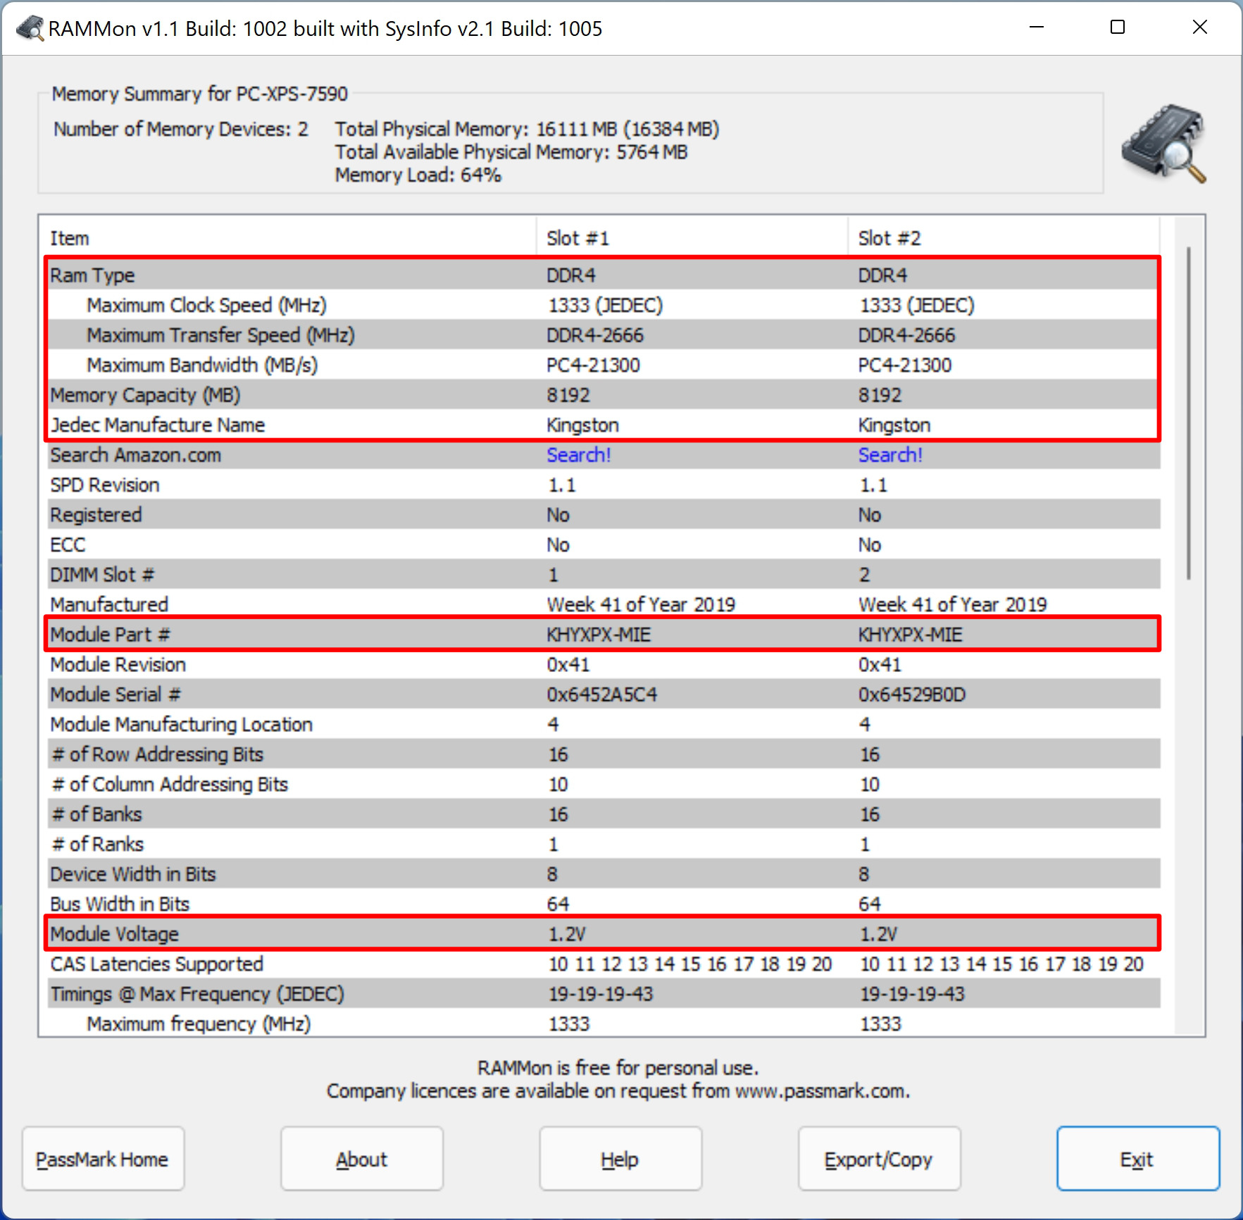The width and height of the screenshot is (1243, 1220).
Task: Click the Export/Copy button
Action: coord(879,1159)
